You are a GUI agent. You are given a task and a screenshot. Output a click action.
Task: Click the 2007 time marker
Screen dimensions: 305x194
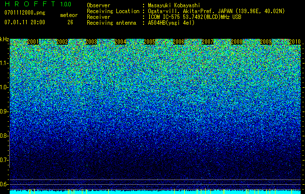(208, 42)
